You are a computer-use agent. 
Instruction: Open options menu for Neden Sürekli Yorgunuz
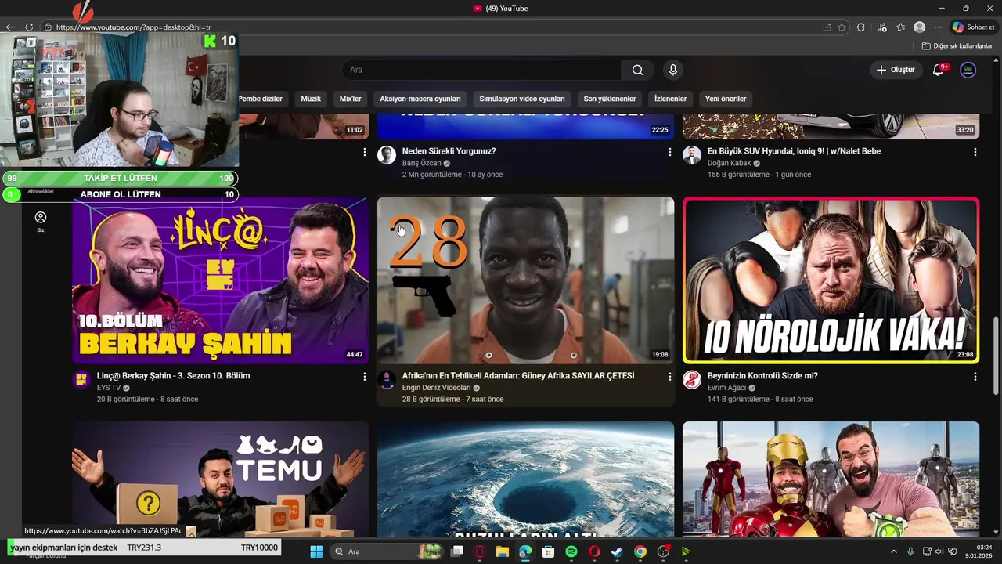pos(669,152)
